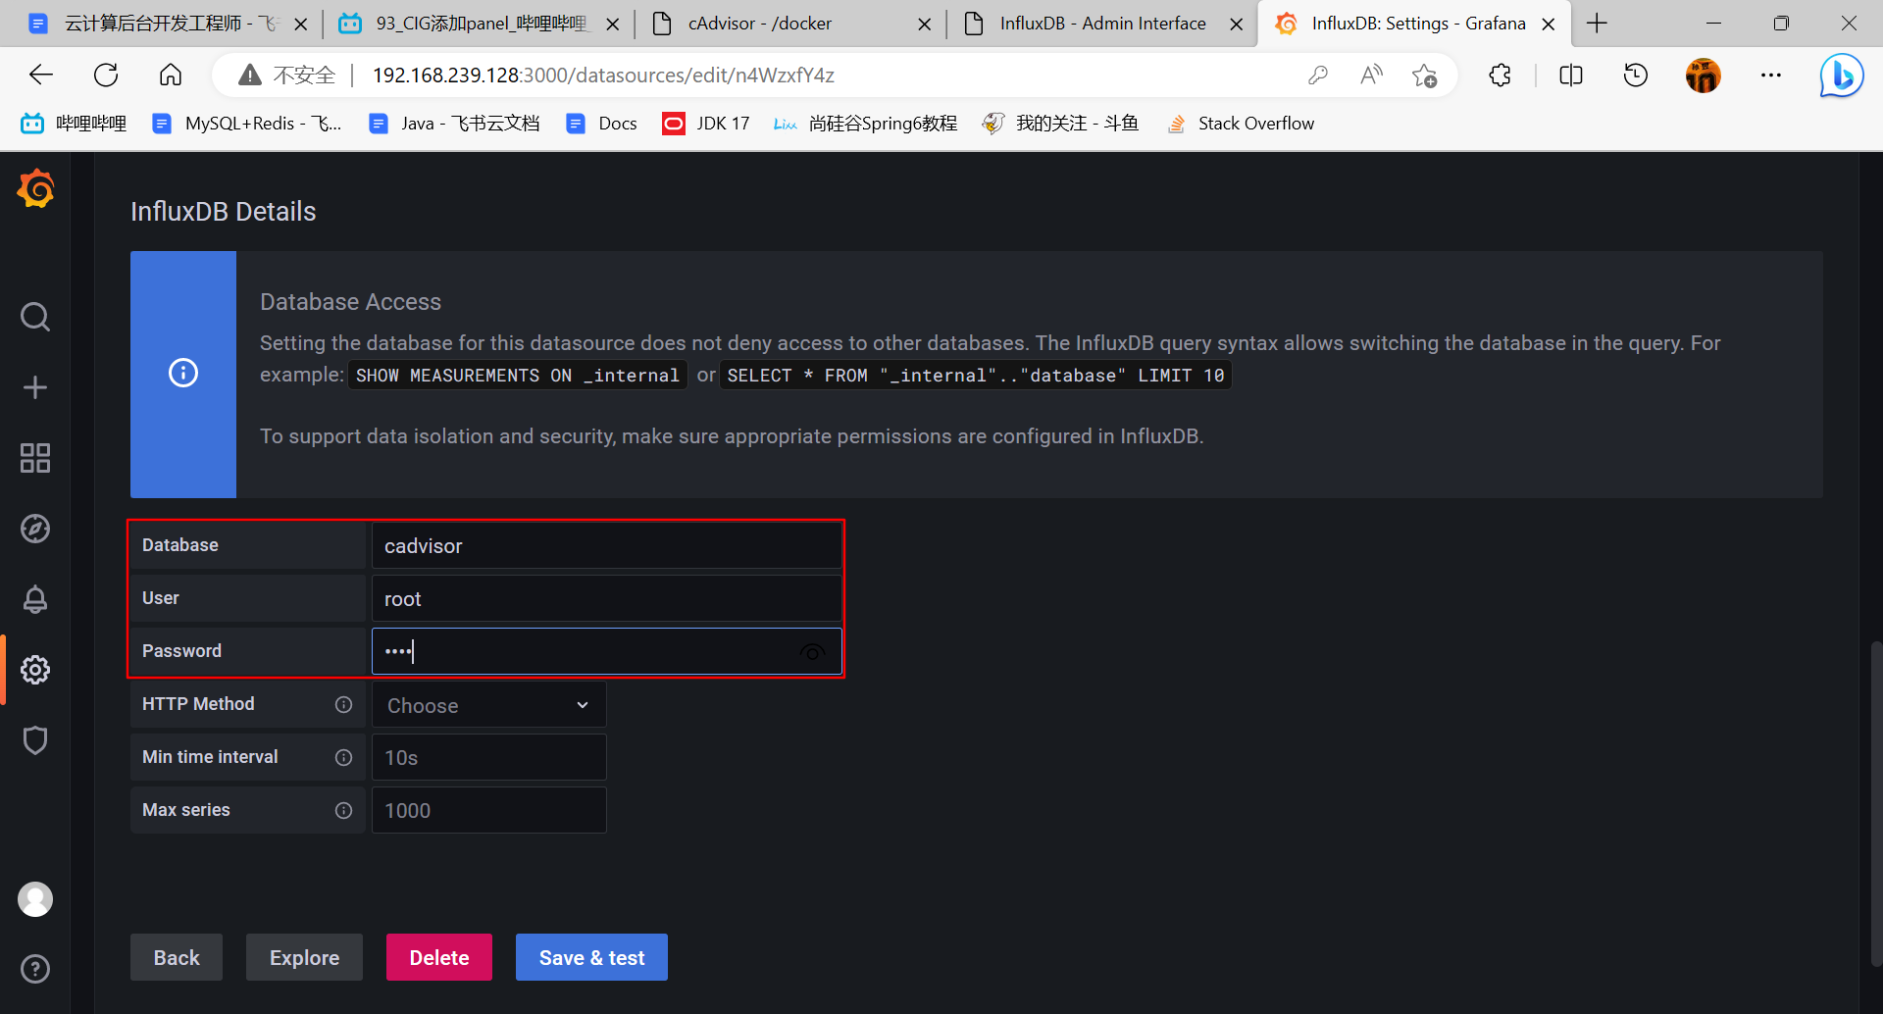Open a new browser tab
Image resolution: width=1883 pixels, height=1014 pixels.
1597,24
